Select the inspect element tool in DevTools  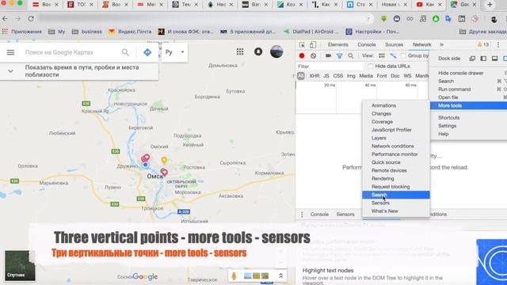[x=302, y=44]
